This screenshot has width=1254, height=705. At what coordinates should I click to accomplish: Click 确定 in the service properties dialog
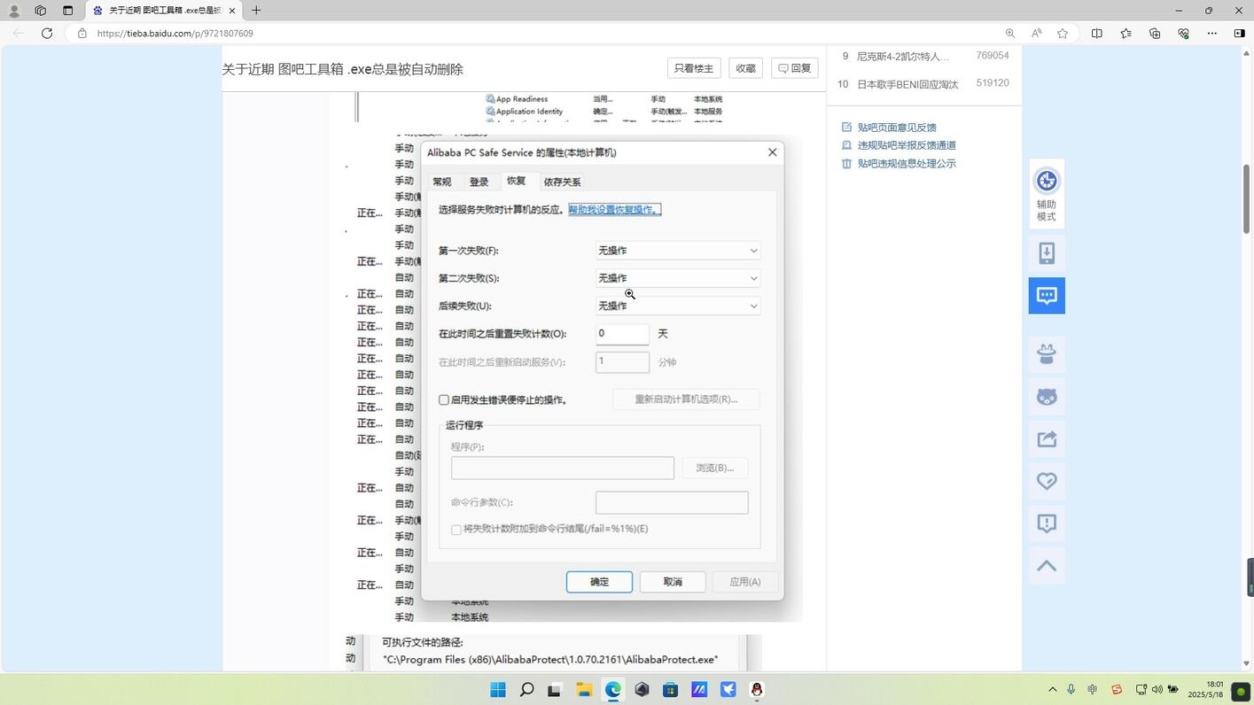pyautogui.click(x=599, y=582)
